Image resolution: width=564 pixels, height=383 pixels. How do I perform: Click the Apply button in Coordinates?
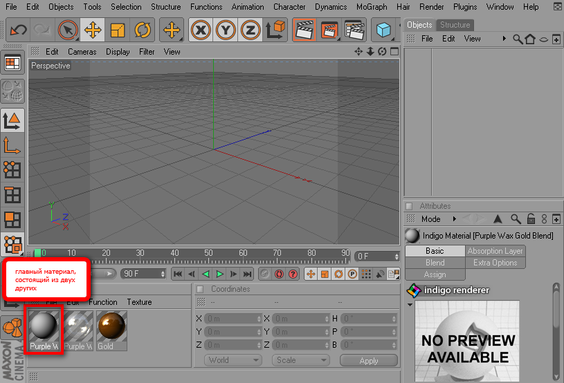tap(369, 360)
